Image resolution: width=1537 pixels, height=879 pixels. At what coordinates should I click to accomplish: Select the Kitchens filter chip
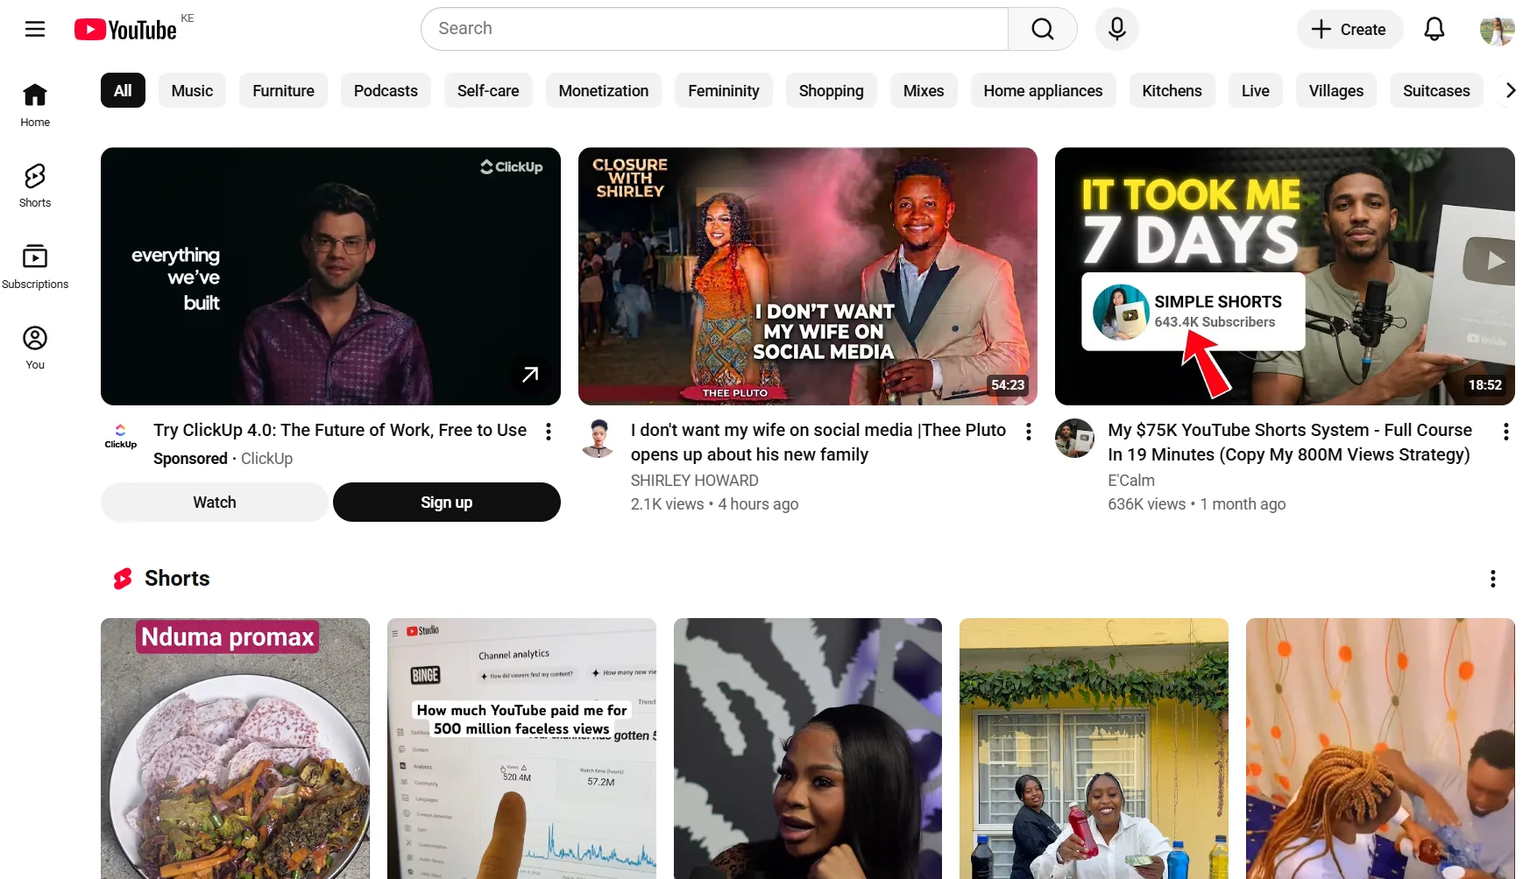(1172, 90)
